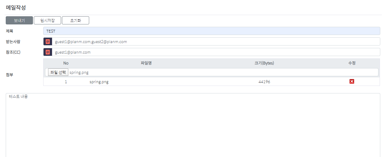Open address book icon for 참조(CC)
Viewport: 386px width, 157px height.
click(x=48, y=52)
